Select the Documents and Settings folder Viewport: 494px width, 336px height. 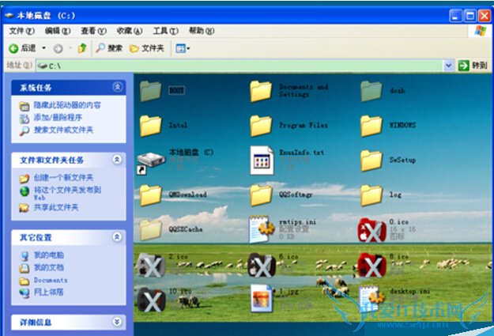(261, 91)
